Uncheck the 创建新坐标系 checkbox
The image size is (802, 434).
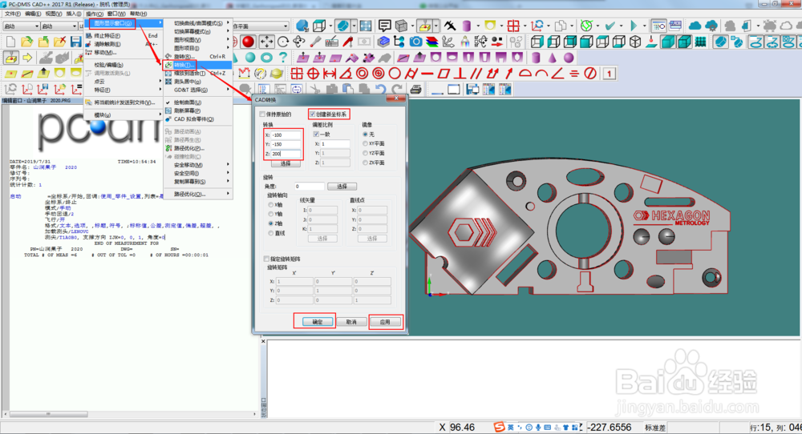[x=313, y=114]
